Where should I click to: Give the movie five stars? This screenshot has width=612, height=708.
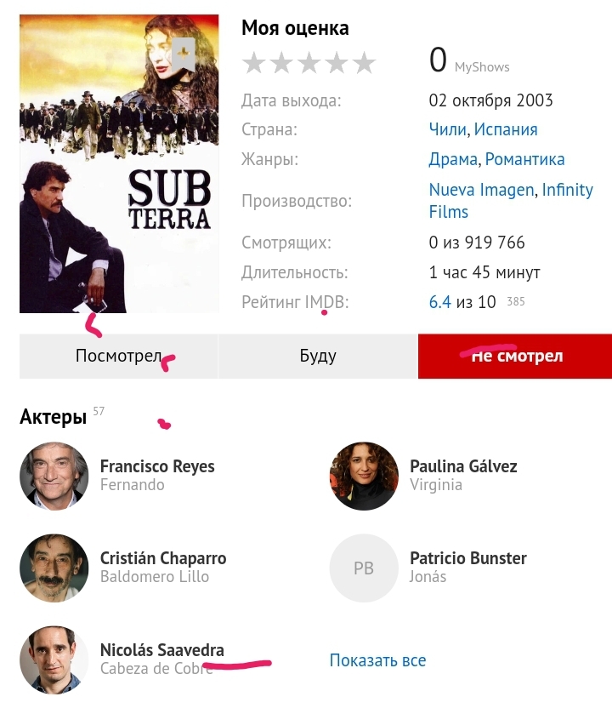click(364, 63)
